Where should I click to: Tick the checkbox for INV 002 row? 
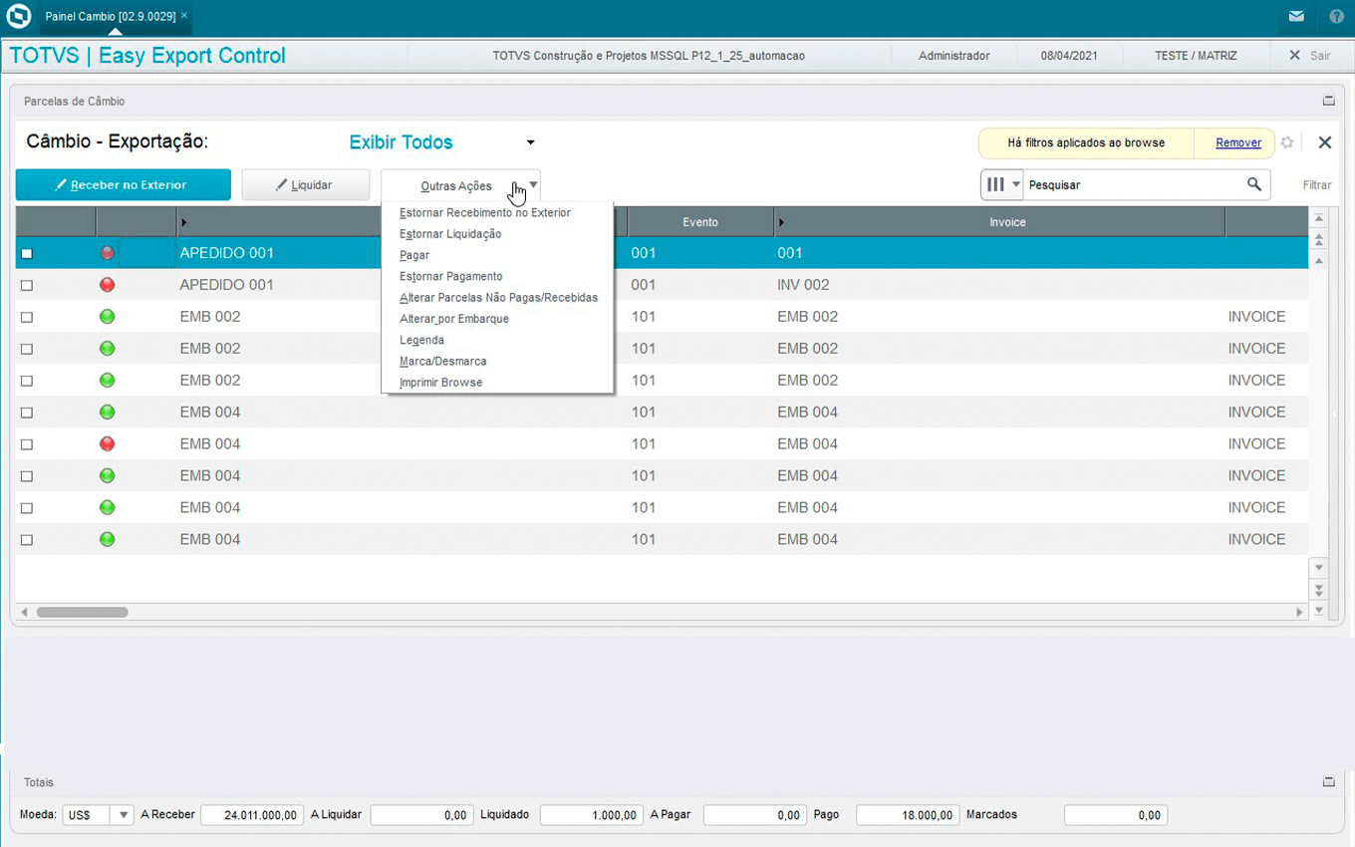coord(27,285)
